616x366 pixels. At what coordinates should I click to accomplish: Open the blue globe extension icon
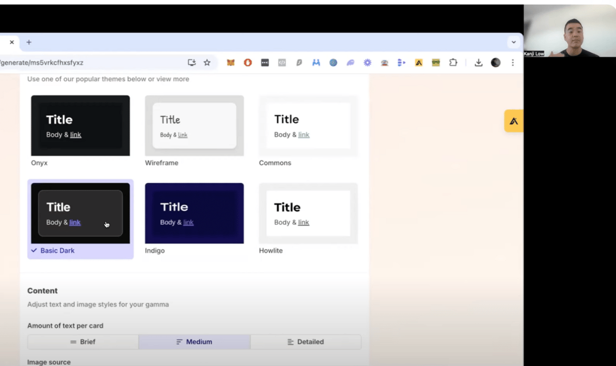333,62
